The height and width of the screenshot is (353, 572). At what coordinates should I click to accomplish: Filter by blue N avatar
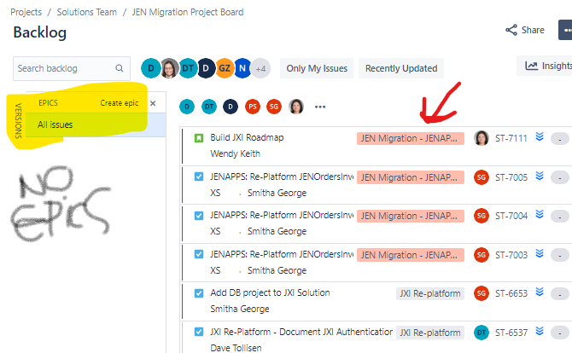[242, 68]
